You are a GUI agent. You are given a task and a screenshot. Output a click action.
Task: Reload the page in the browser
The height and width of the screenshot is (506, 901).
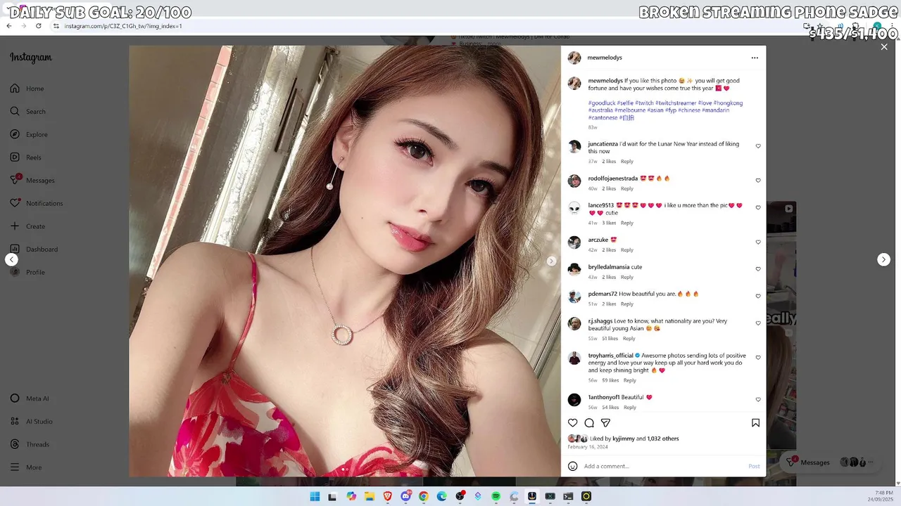[39, 26]
